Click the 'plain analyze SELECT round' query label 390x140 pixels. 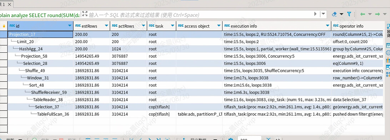[40, 15]
